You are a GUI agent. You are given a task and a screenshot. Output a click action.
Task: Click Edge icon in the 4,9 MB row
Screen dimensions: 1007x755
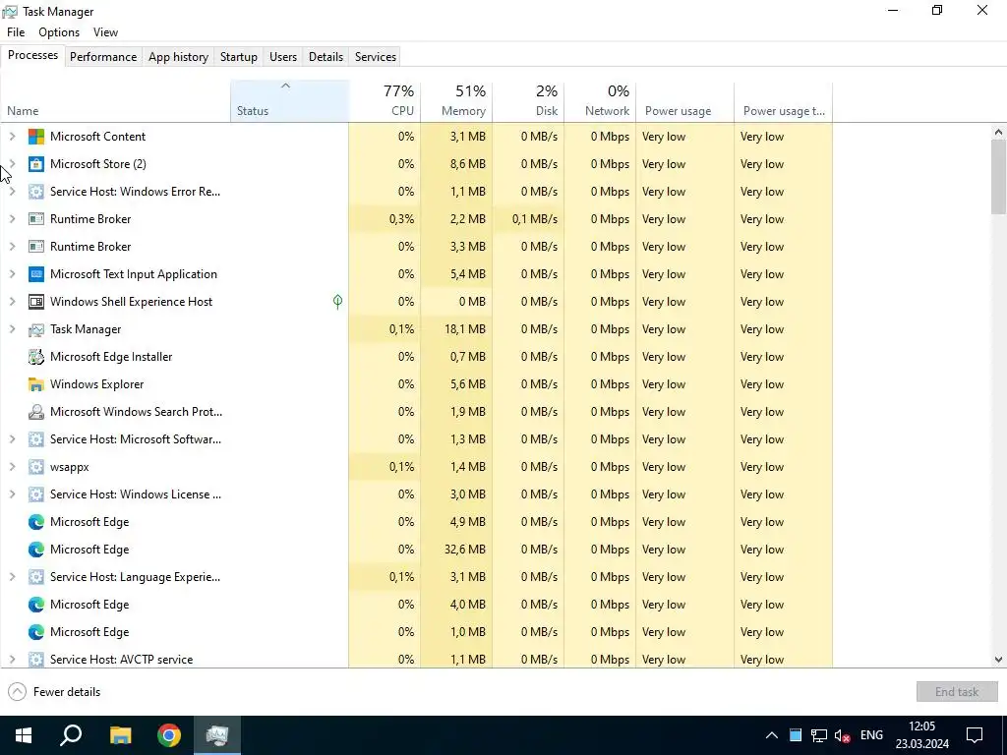point(36,522)
